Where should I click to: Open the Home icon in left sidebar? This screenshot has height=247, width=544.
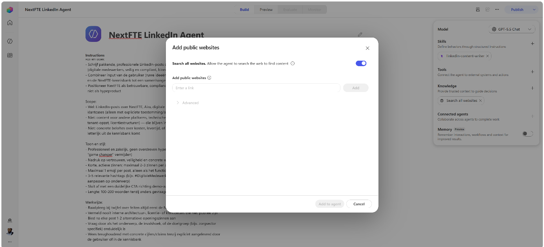(x=10, y=23)
